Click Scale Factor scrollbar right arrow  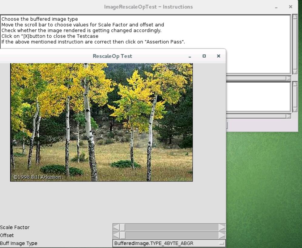pos(222,227)
